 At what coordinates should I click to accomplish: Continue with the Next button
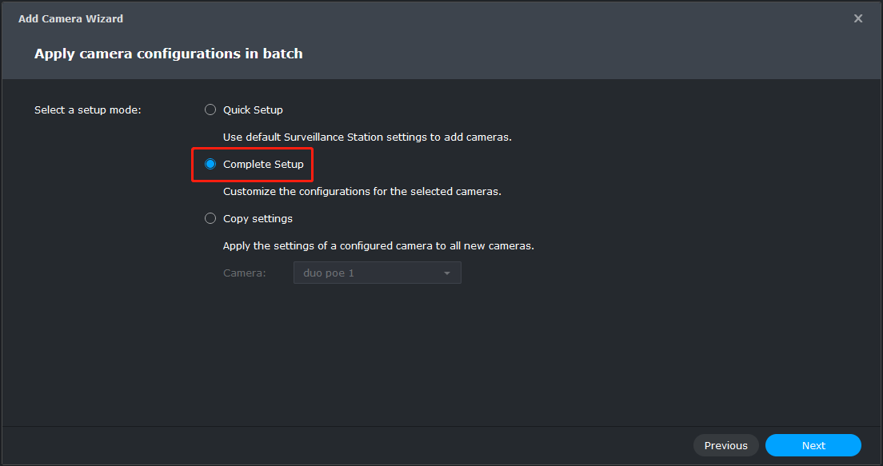[813, 445]
